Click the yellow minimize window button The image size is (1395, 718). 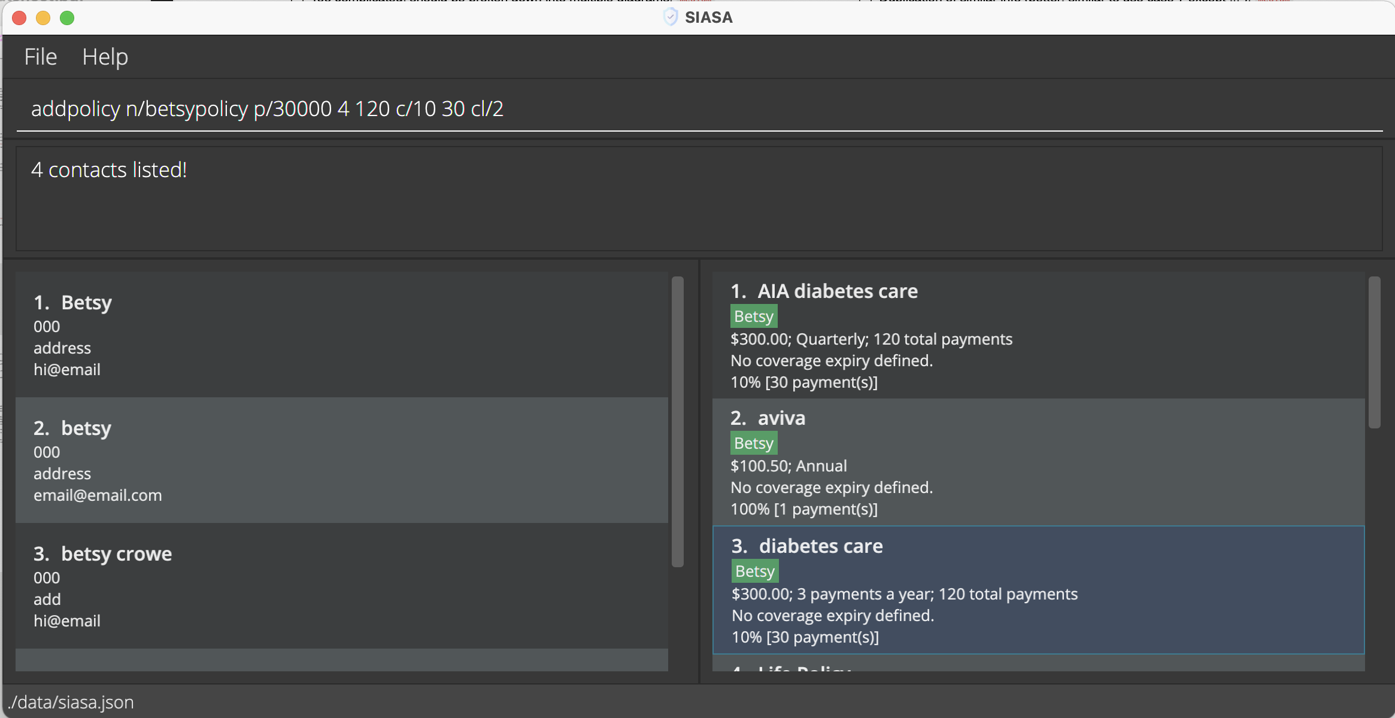coord(43,18)
